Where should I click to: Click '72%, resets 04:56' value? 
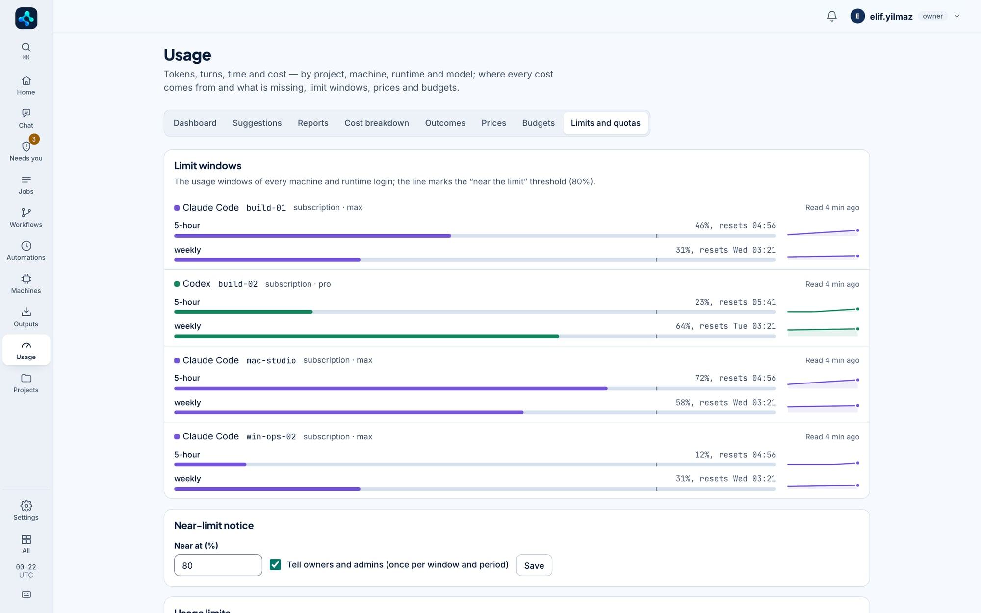click(x=735, y=378)
